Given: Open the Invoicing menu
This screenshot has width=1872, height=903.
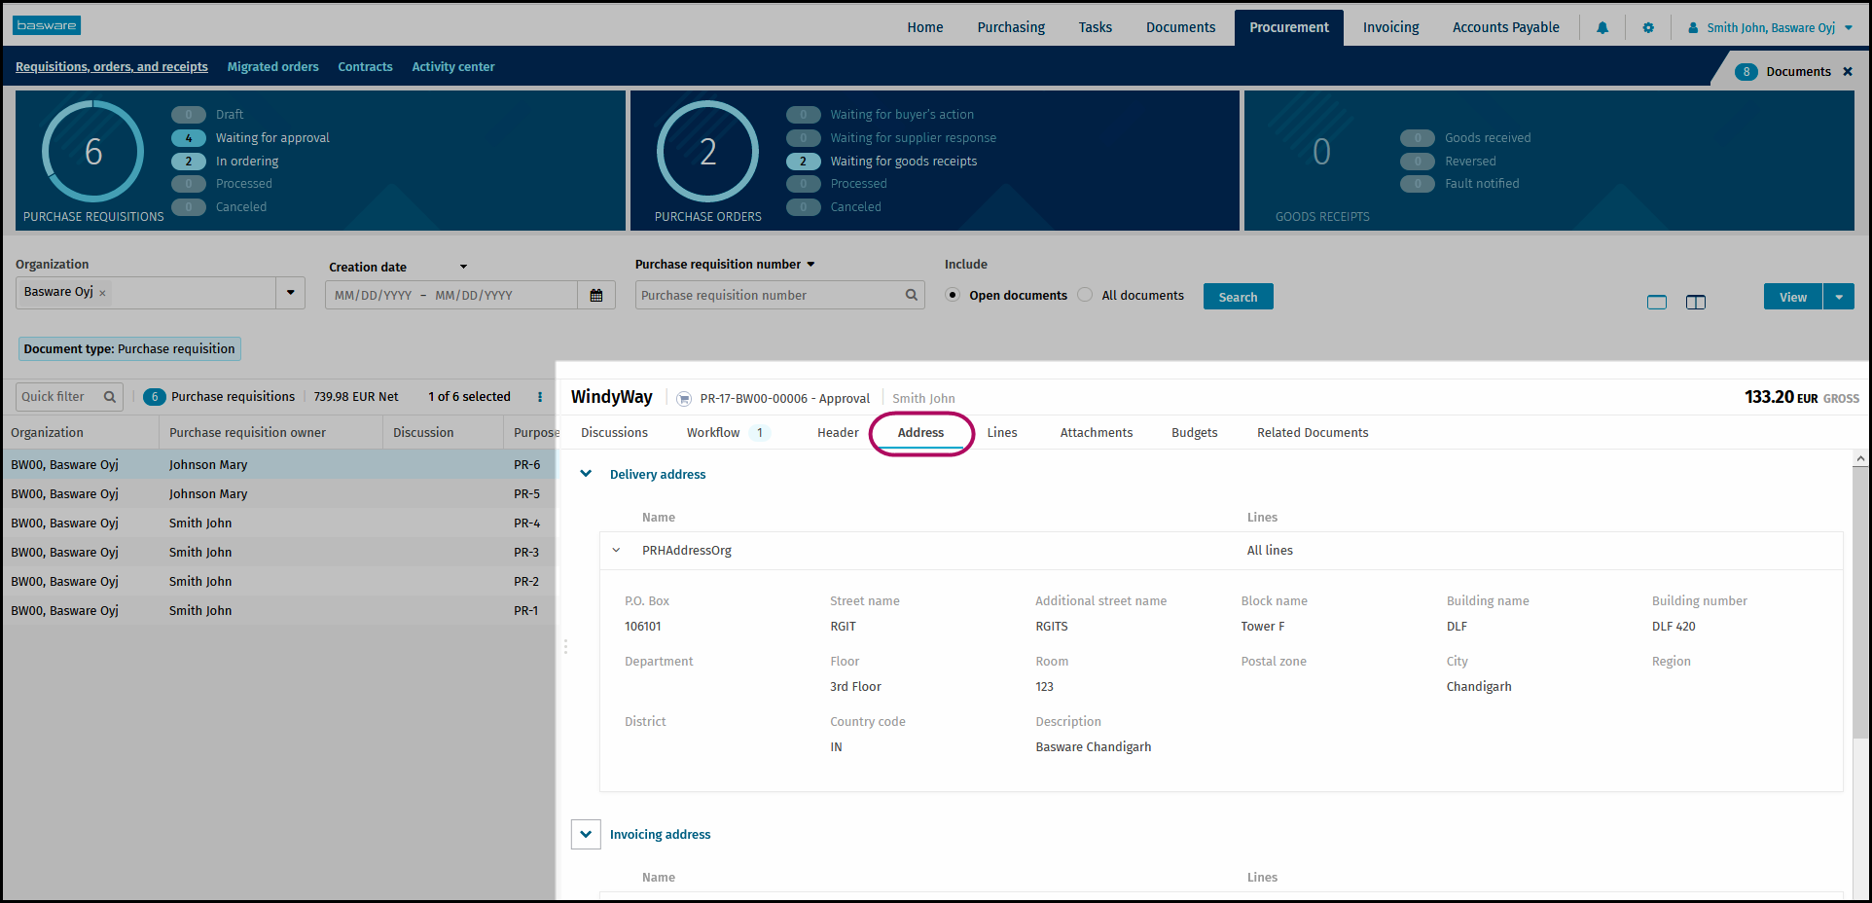Looking at the screenshot, I should (1390, 27).
